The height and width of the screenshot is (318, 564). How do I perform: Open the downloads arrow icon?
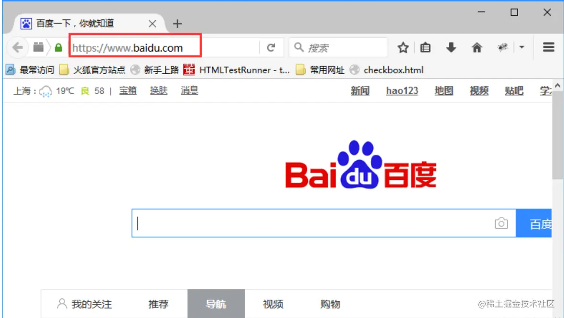[x=451, y=47]
